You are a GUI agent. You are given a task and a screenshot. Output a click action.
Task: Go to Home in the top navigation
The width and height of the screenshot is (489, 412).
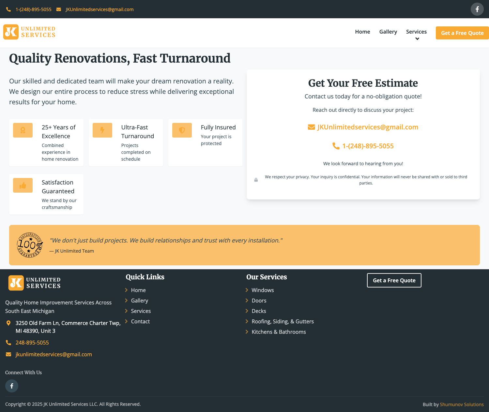click(362, 32)
